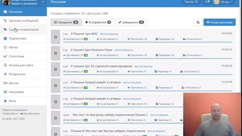242x136 pixels.
Task: Click clock icon of 6 письмо про Миллион Мани
Action: point(56,53)
